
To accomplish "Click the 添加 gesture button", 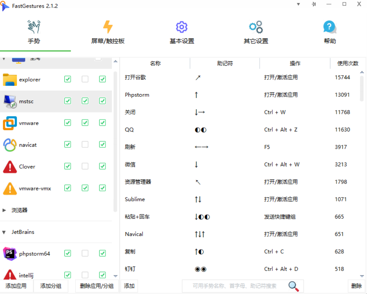I will (x=129, y=286).
